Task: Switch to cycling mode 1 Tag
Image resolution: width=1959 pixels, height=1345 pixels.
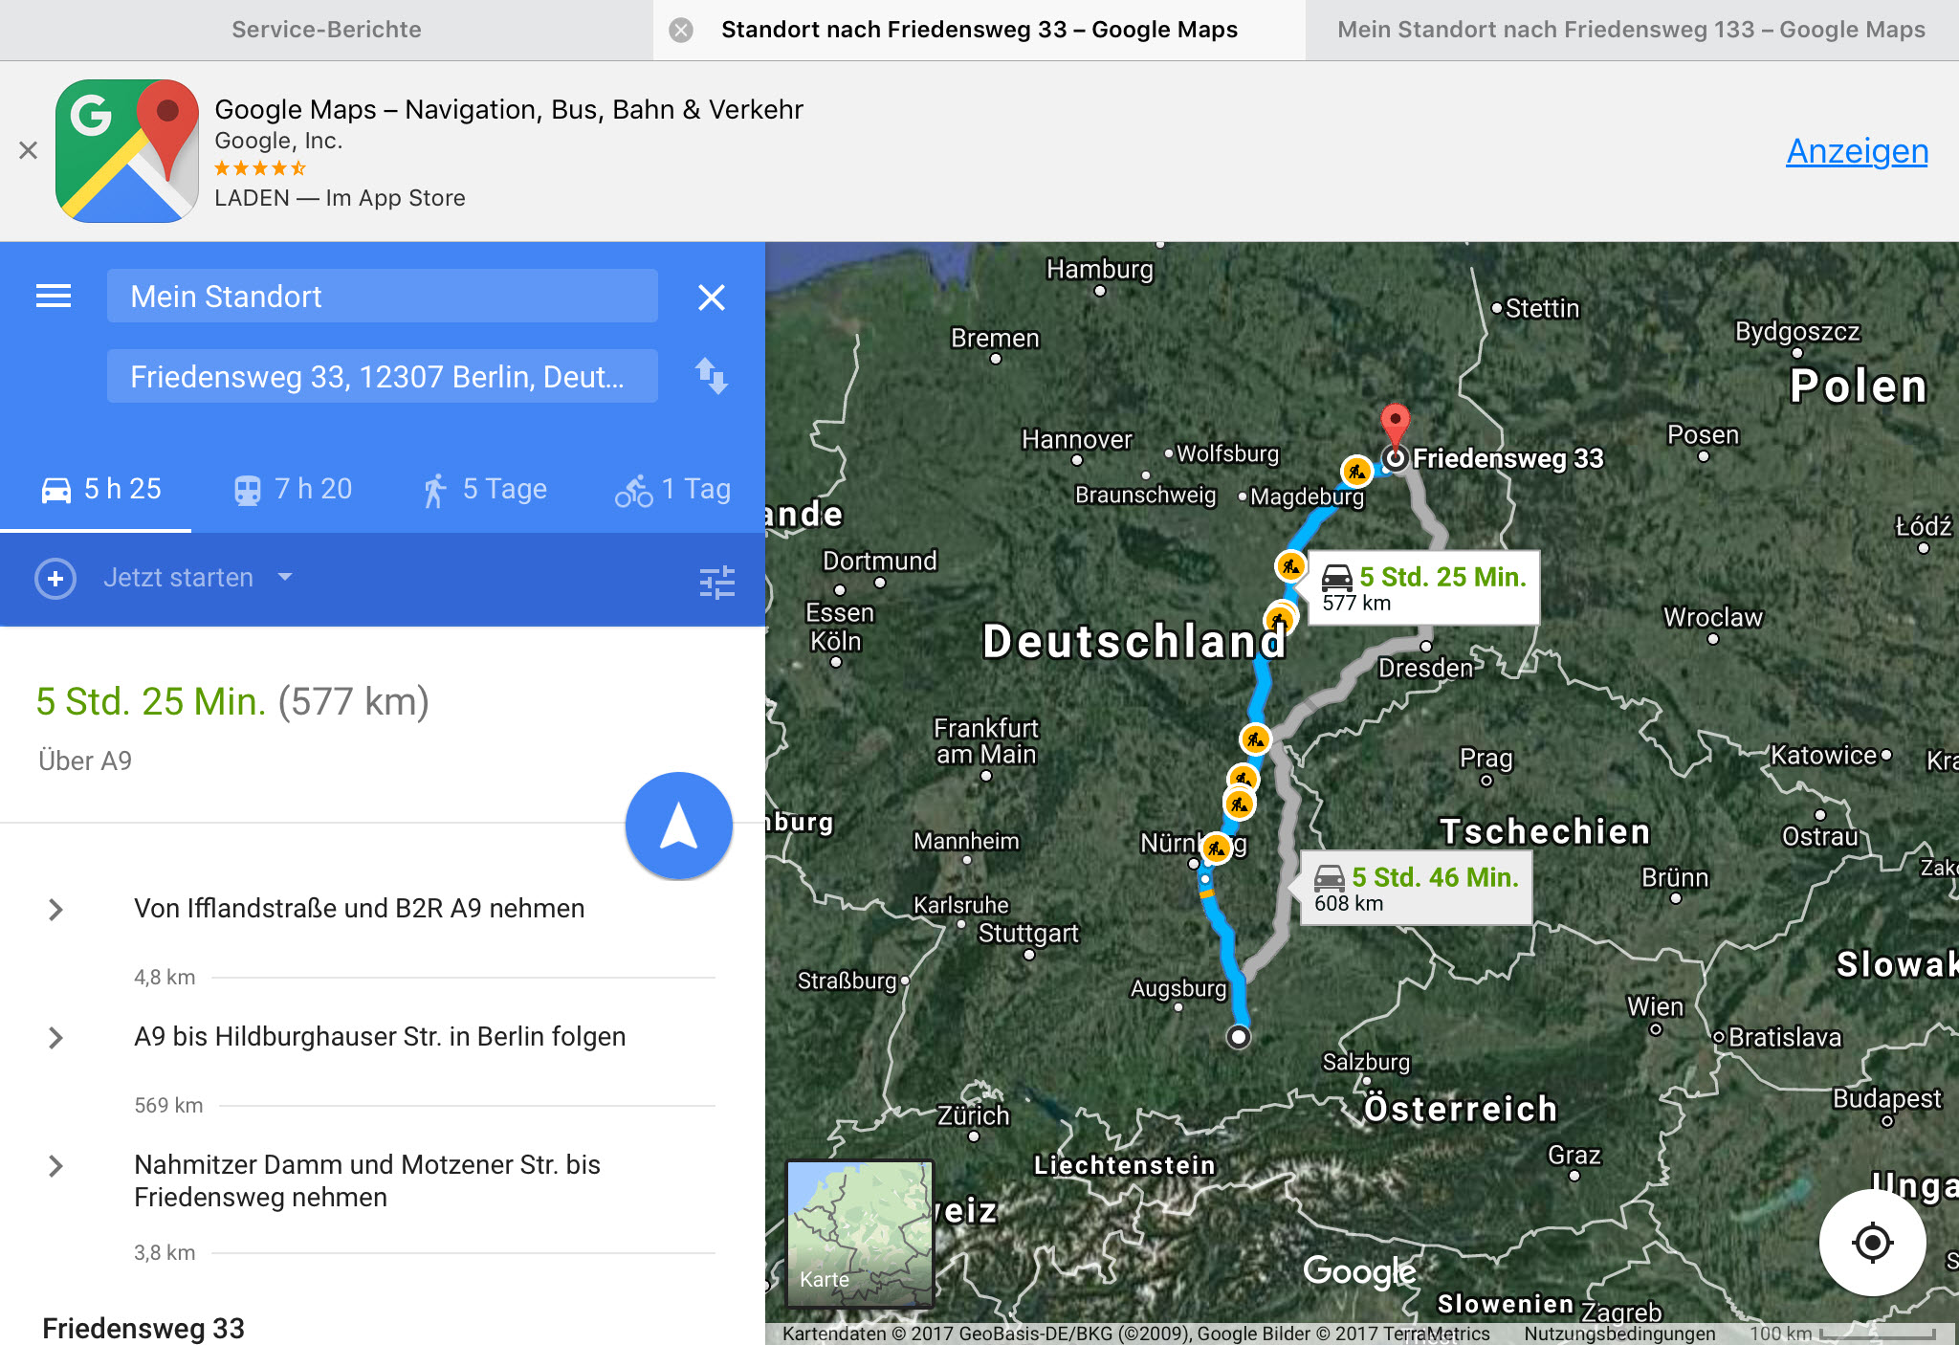Action: (672, 489)
